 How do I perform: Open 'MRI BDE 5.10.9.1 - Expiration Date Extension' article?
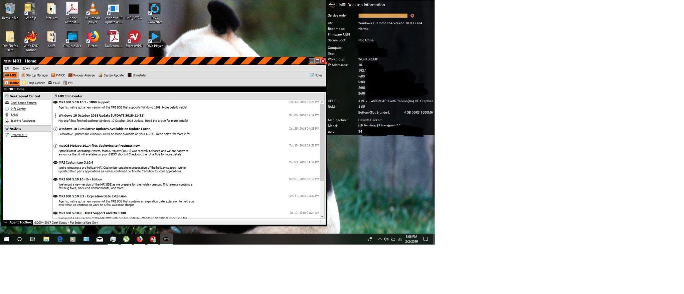coord(93,196)
